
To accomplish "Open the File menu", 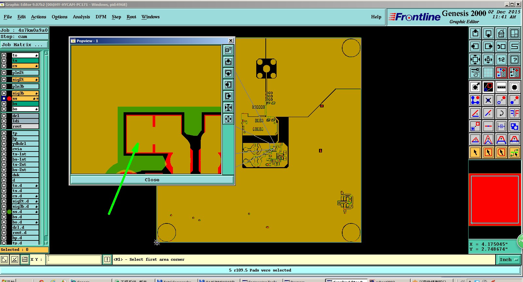I will 8,17.
